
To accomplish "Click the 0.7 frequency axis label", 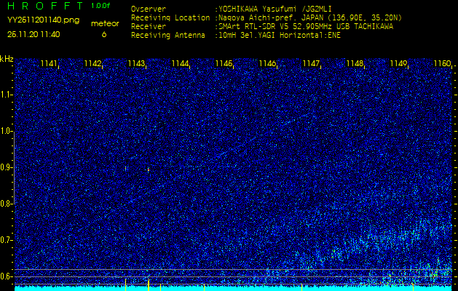I will (x=5, y=241).
